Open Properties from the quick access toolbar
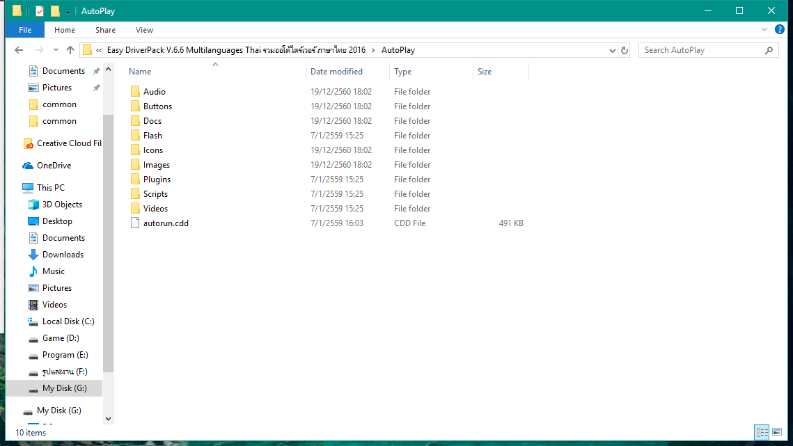The image size is (793, 446). coord(40,10)
